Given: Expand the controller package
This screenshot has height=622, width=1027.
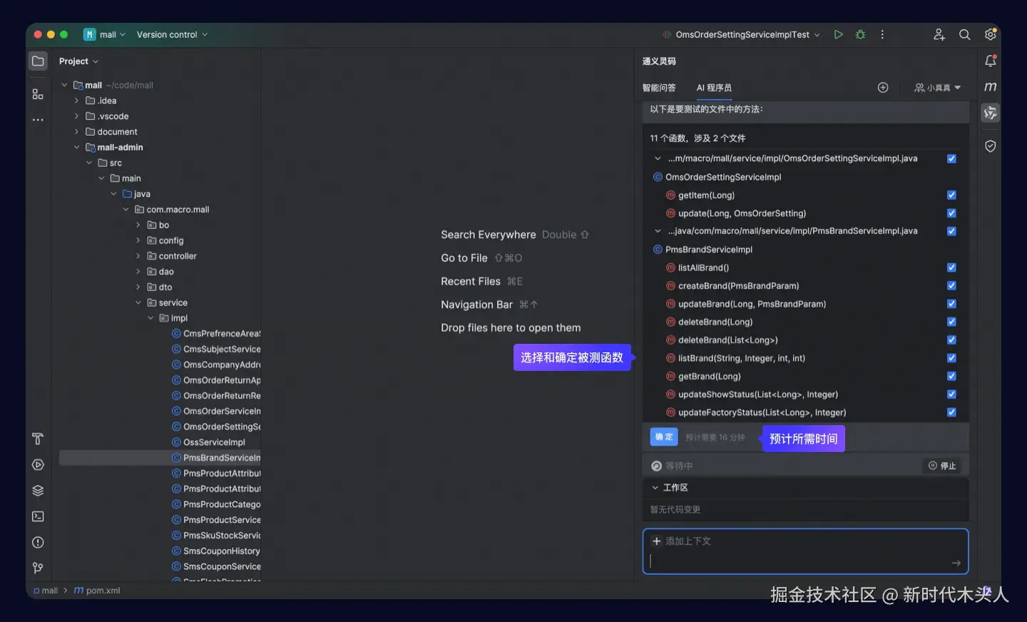Looking at the screenshot, I should coord(138,256).
